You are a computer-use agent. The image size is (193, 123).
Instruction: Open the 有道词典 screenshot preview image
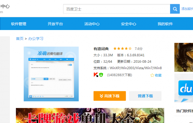point(51,74)
